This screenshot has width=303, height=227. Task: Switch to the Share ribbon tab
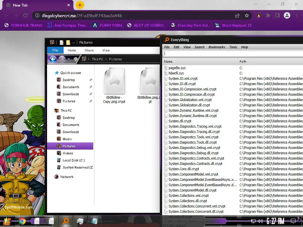coord(89,50)
